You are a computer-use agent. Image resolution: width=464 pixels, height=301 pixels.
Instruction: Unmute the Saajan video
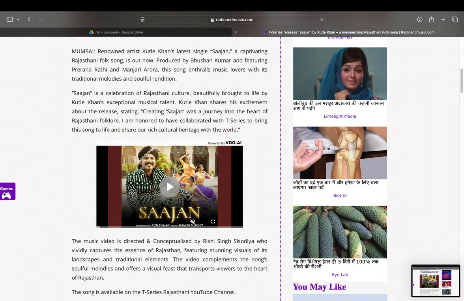(193, 221)
